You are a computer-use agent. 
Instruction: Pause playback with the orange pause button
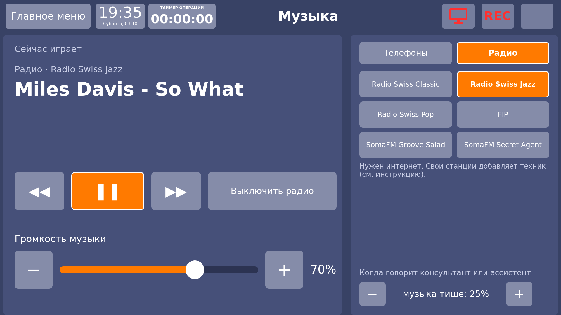[108, 191]
